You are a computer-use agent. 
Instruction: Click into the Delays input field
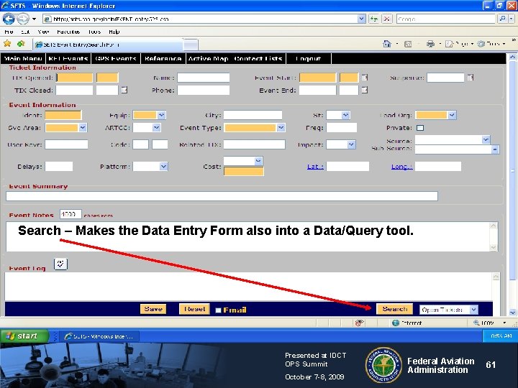[59, 167]
